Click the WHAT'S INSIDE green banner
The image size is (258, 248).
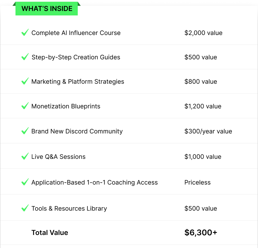(x=46, y=9)
